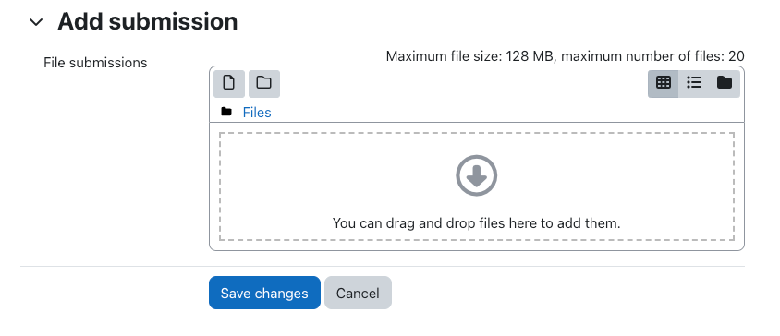Switch file display to icons grid view
The image size is (780, 336).
664,83
